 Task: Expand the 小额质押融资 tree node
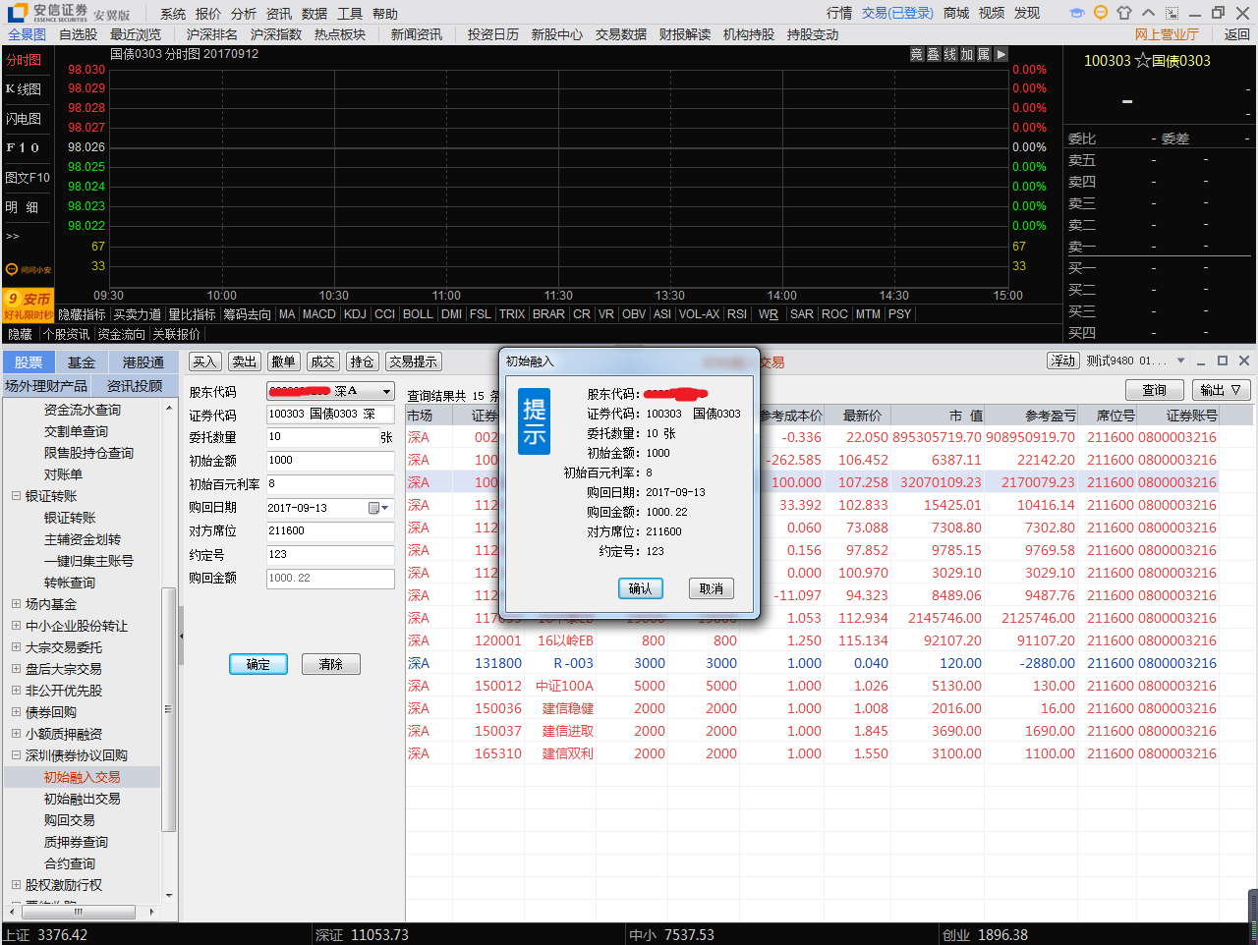16,734
